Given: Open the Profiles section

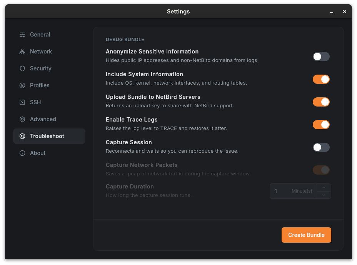Looking at the screenshot, I should (x=49, y=85).
